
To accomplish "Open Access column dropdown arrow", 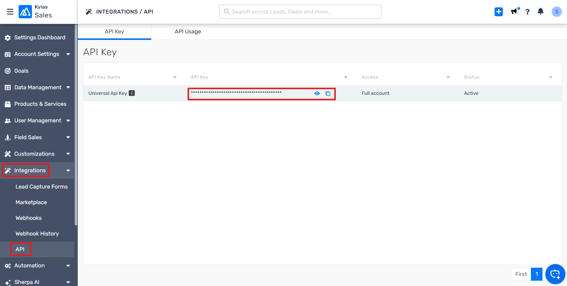I will pos(448,77).
